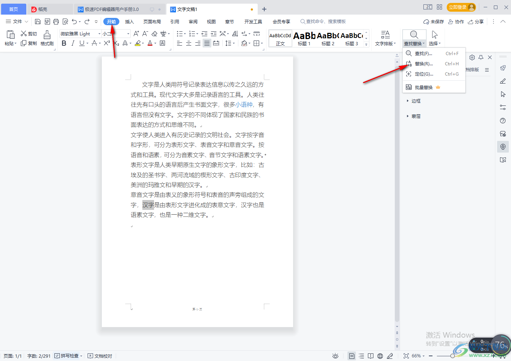Click the 粘贴 paste clipboard icon
The height and width of the screenshot is (361, 511).
point(11,35)
